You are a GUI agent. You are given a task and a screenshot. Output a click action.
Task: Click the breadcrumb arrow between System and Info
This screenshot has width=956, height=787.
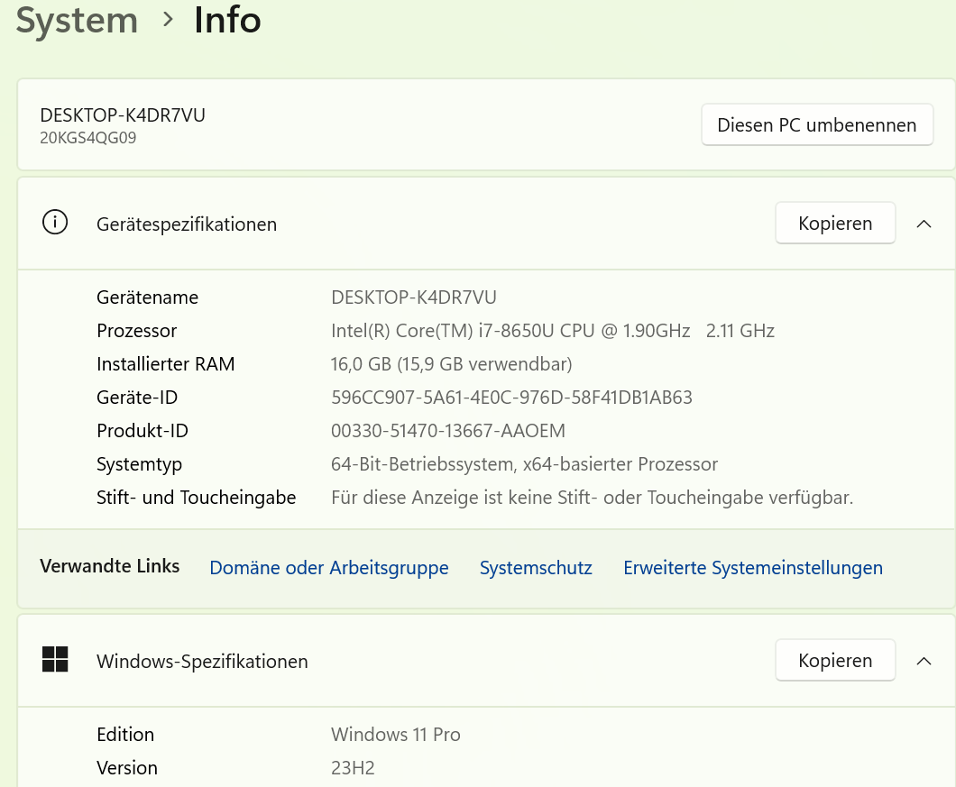tap(168, 20)
